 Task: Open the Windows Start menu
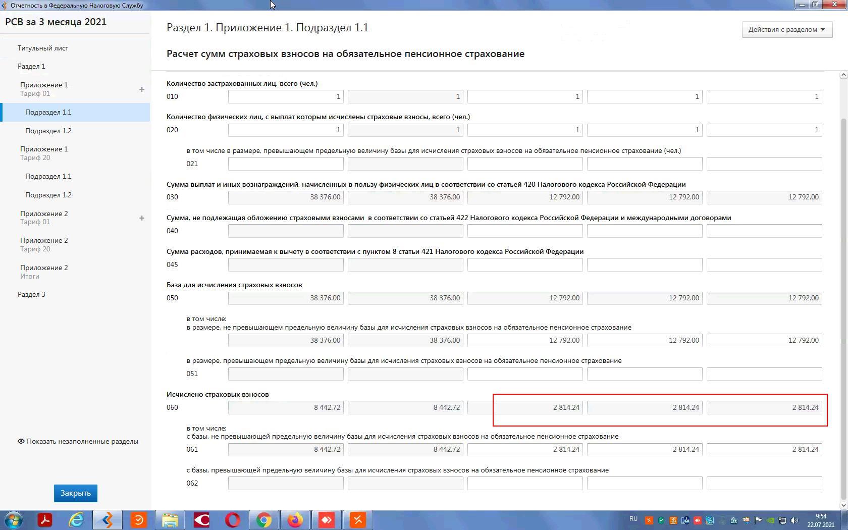tap(14, 520)
